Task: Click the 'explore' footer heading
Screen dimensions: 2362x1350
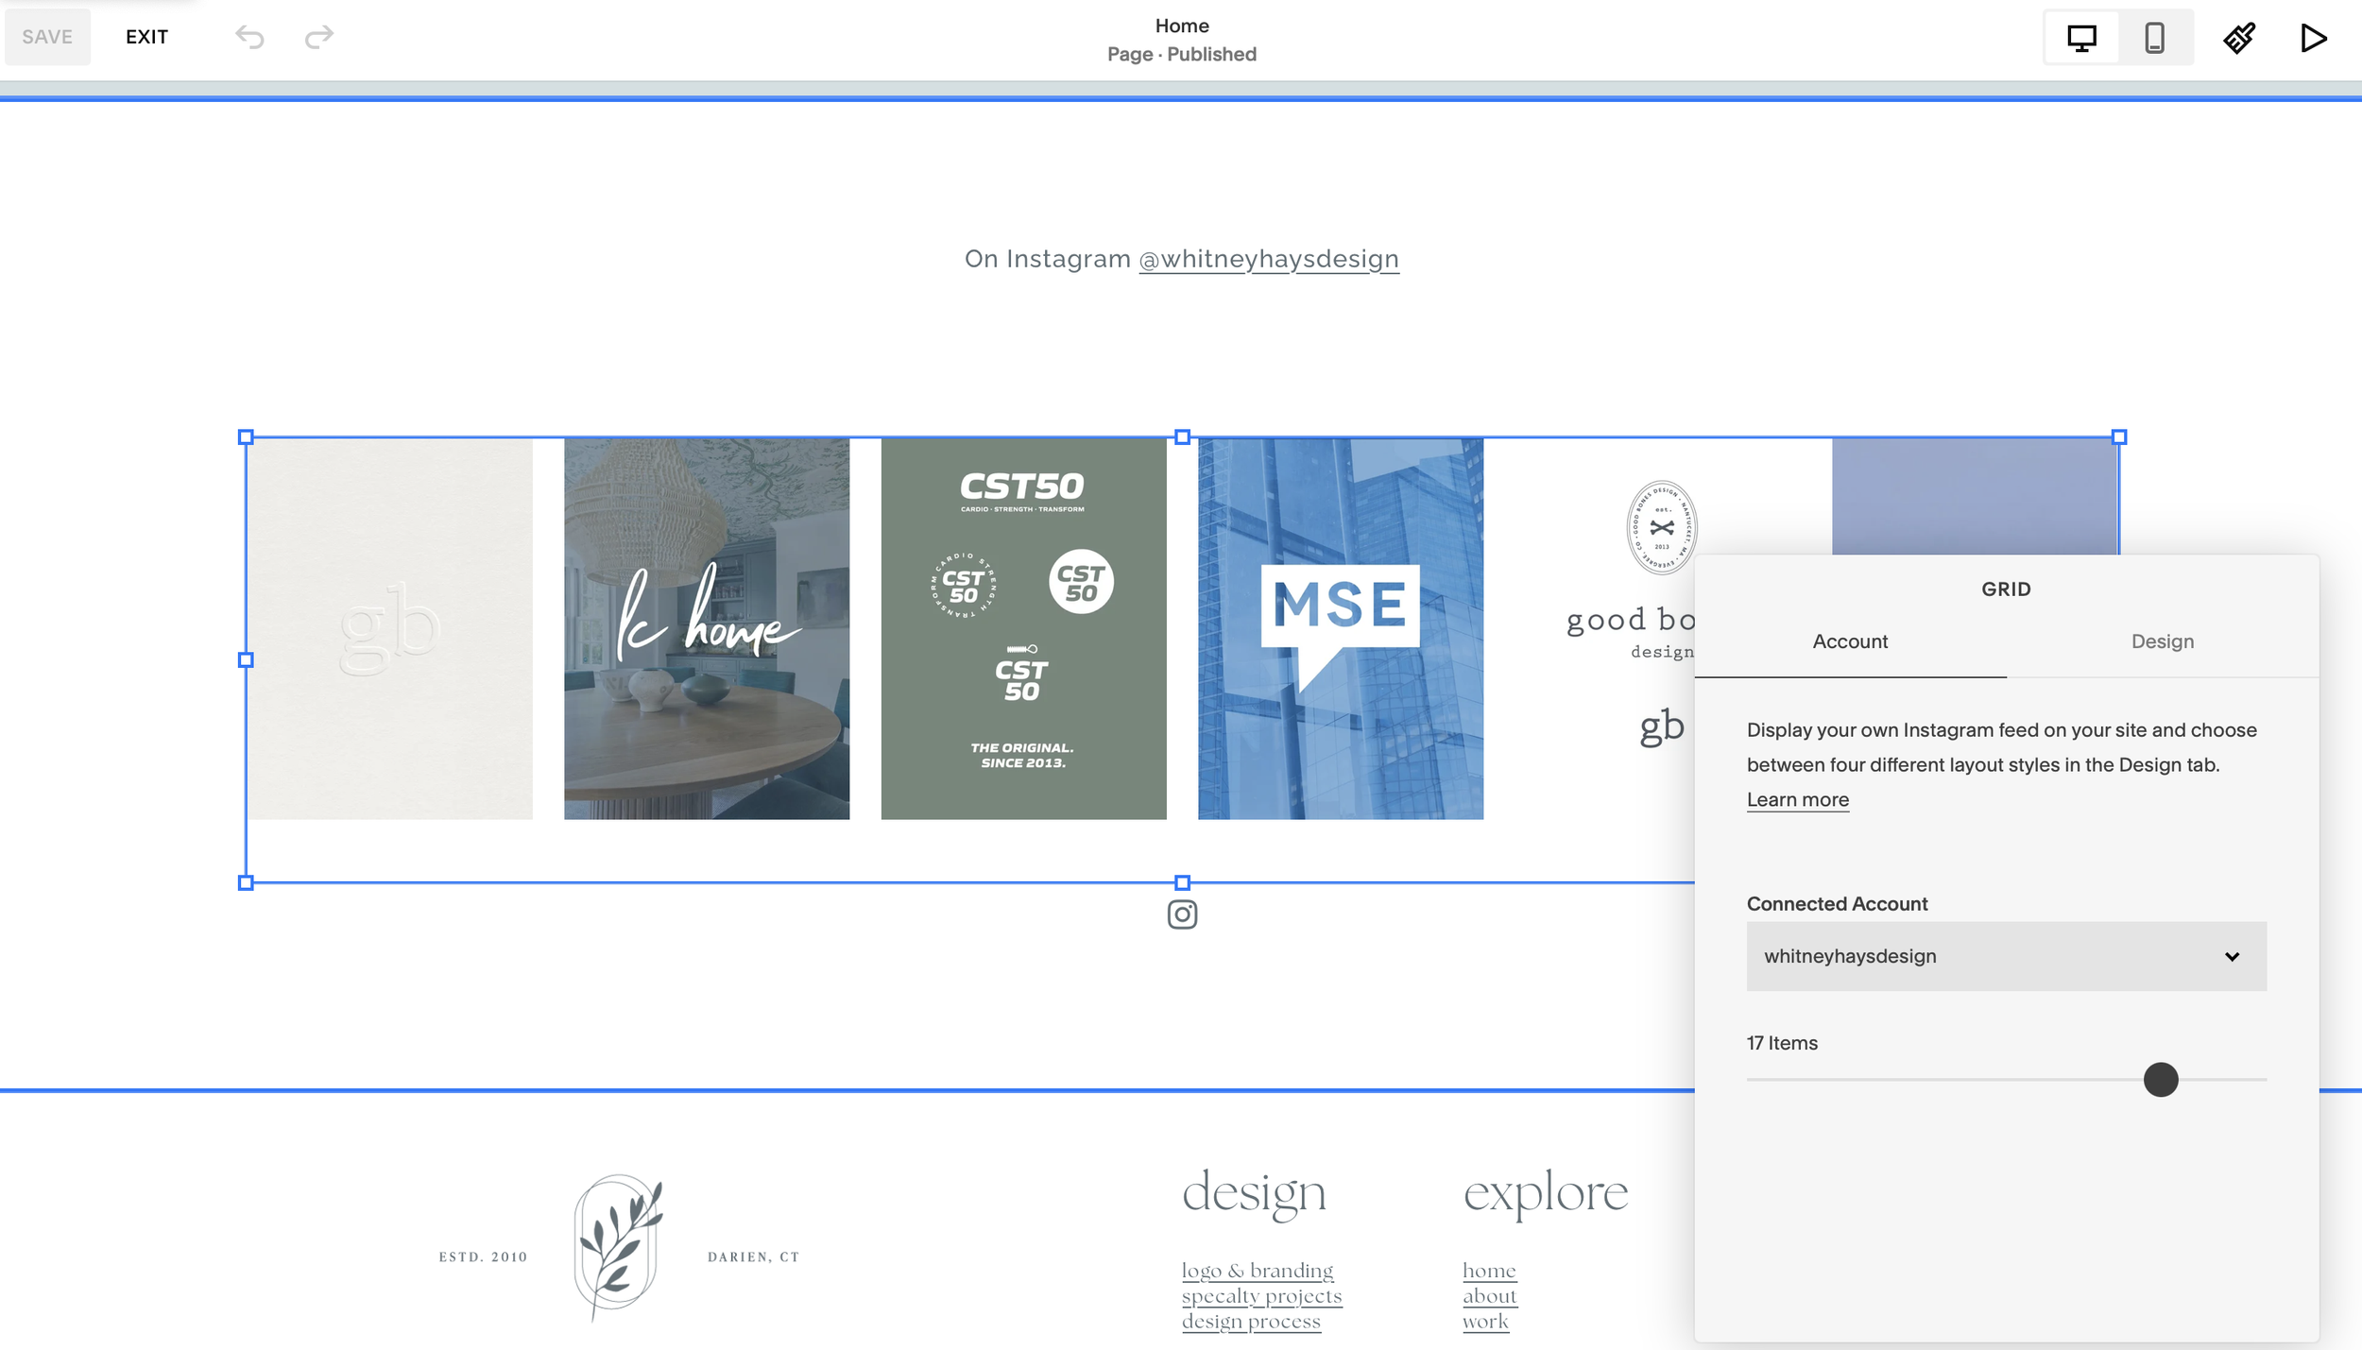Action: pyautogui.click(x=1546, y=1194)
